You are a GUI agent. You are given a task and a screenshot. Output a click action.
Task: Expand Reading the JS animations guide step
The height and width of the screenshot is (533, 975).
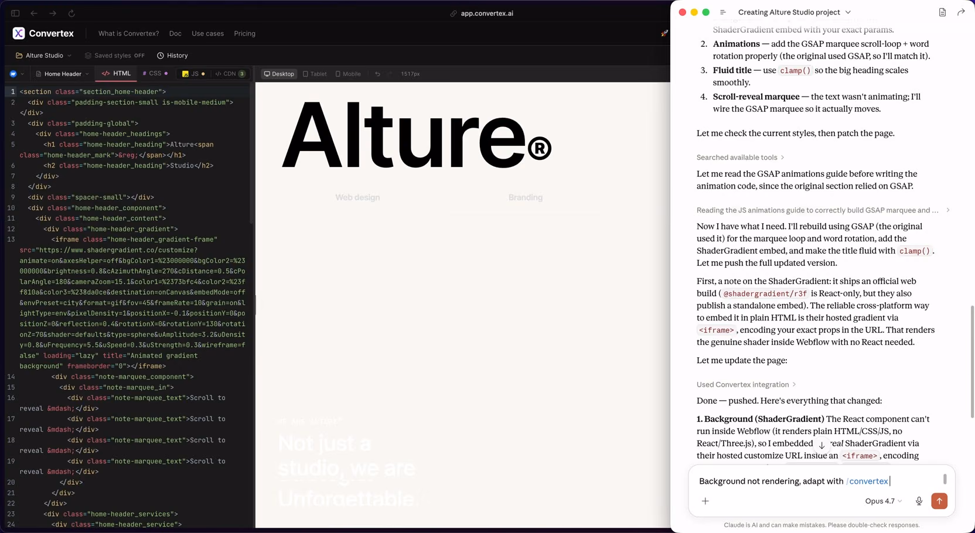coord(823,210)
